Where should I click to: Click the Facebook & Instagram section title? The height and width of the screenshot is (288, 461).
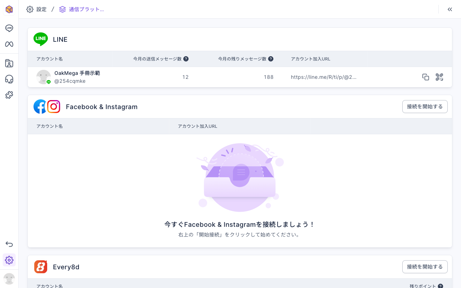(x=102, y=107)
